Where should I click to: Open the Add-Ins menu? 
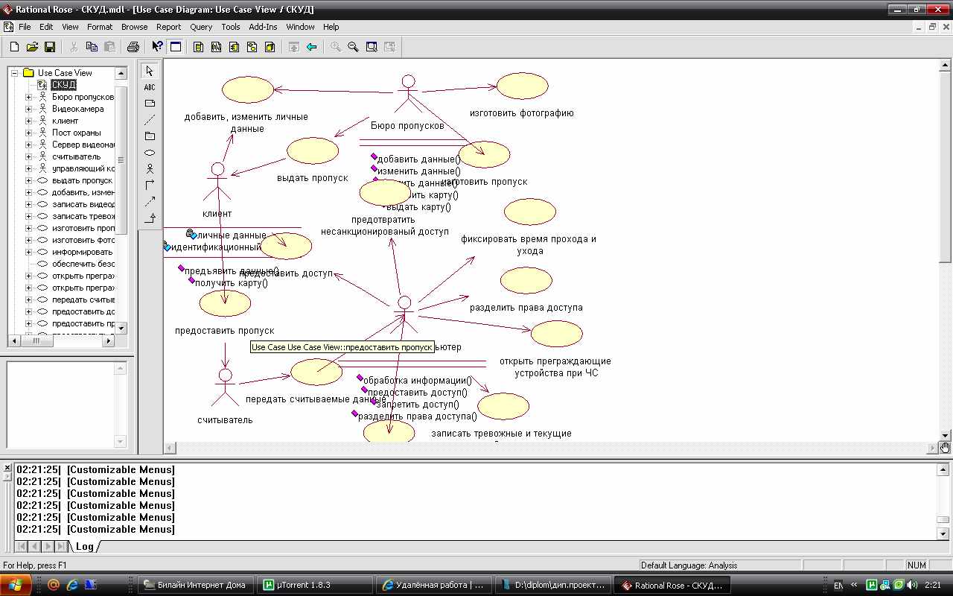pyautogui.click(x=263, y=27)
